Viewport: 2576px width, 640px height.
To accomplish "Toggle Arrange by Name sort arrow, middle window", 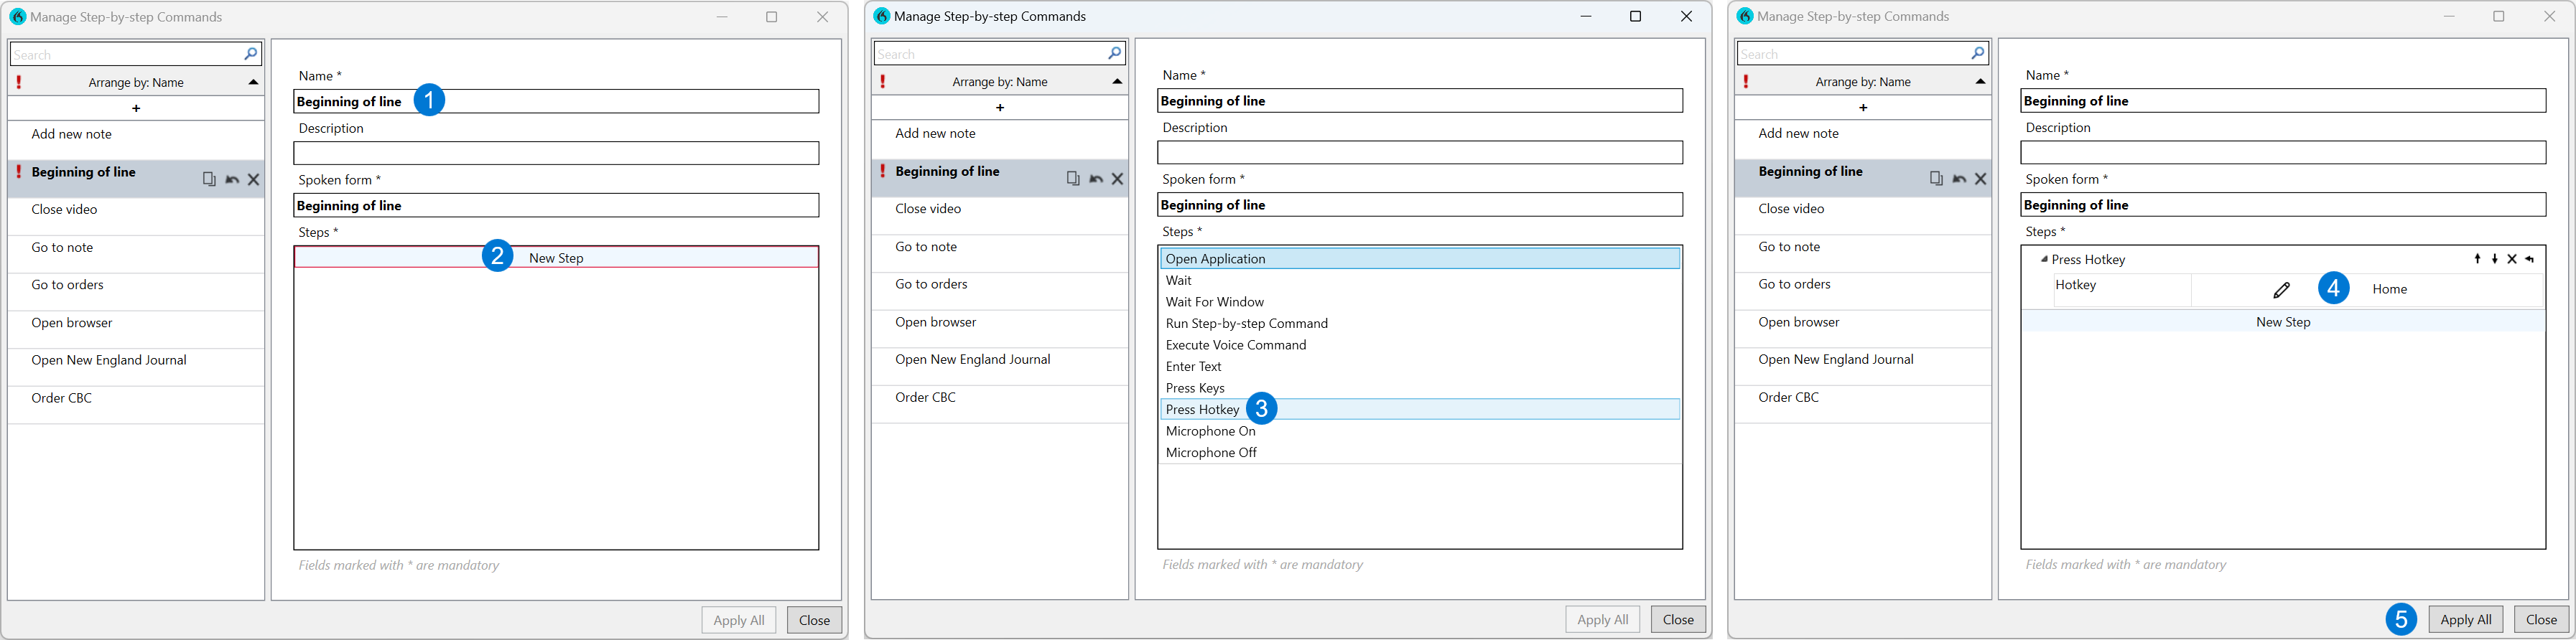I will [x=1117, y=82].
